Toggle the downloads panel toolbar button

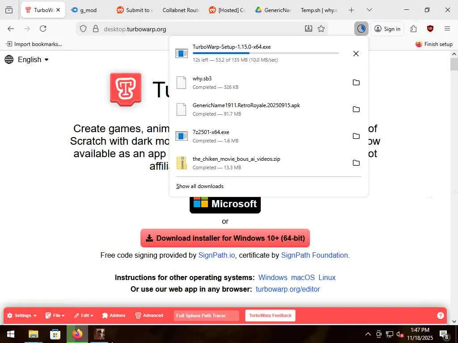(x=361, y=29)
